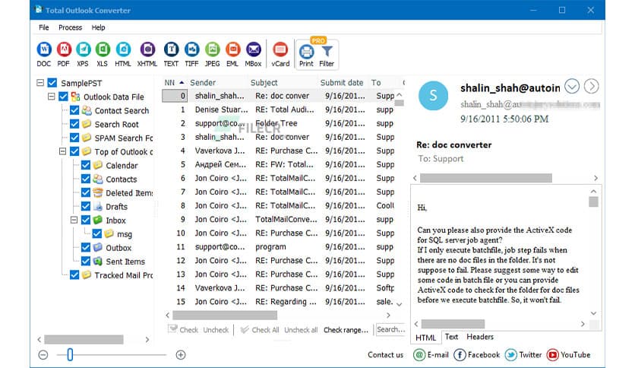Viewport: 635px width, 368px height.
Task: Click the zoom out minus icon
Action: point(43,355)
